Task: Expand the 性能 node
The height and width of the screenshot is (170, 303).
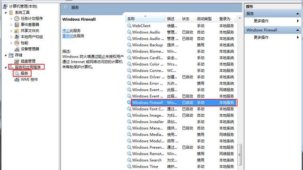Action: [x=11, y=43]
